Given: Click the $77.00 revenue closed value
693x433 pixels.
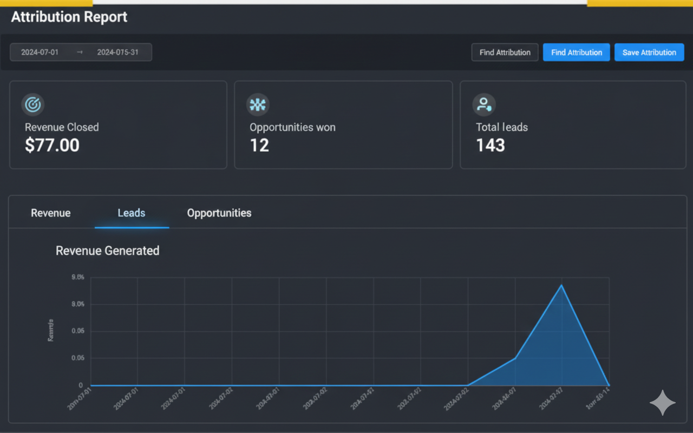Looking at the screenshot, I should coord(52,145).
